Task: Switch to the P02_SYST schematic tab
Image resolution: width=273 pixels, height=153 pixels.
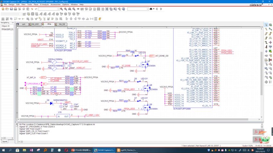Action: tap(35, 24)
